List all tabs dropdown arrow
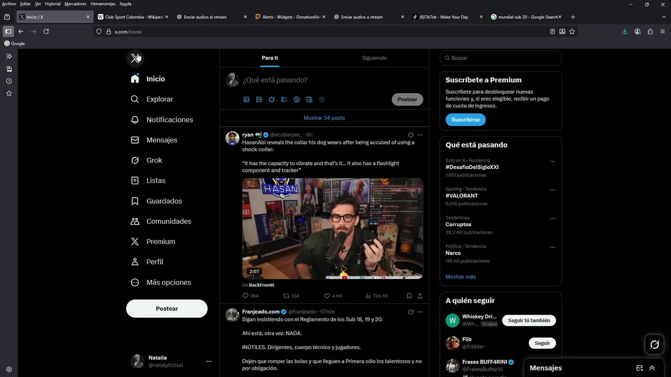This screenshot has width=671, height=377. point(664,17)
